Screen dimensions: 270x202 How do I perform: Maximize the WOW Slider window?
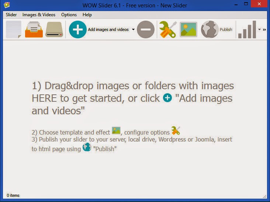click(x=246, y=4)
